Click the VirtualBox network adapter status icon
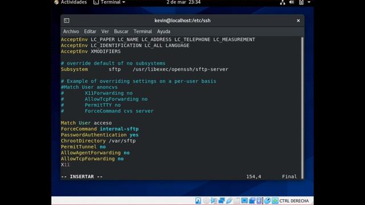Viewport: 365px width, 205px height. point(221,200)
